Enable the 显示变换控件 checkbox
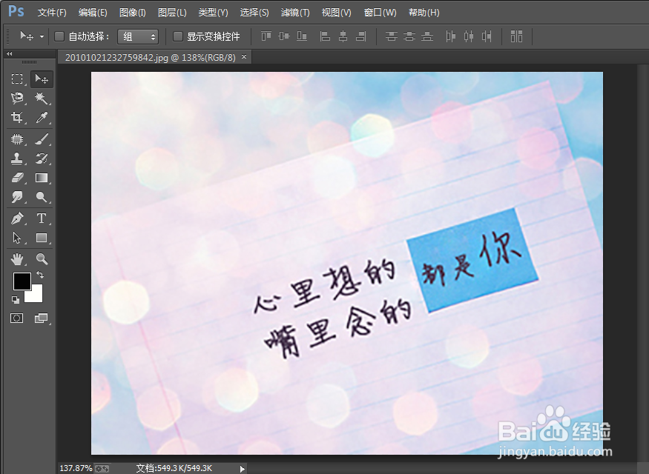 [x=177, y=37]
